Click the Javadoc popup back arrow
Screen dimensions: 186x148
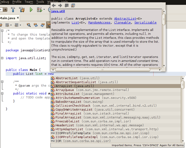(54, 6)
